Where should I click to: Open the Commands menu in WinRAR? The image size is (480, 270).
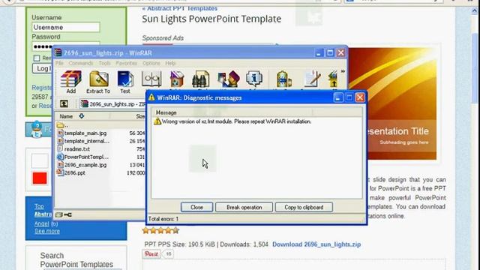tap(81, 63)
